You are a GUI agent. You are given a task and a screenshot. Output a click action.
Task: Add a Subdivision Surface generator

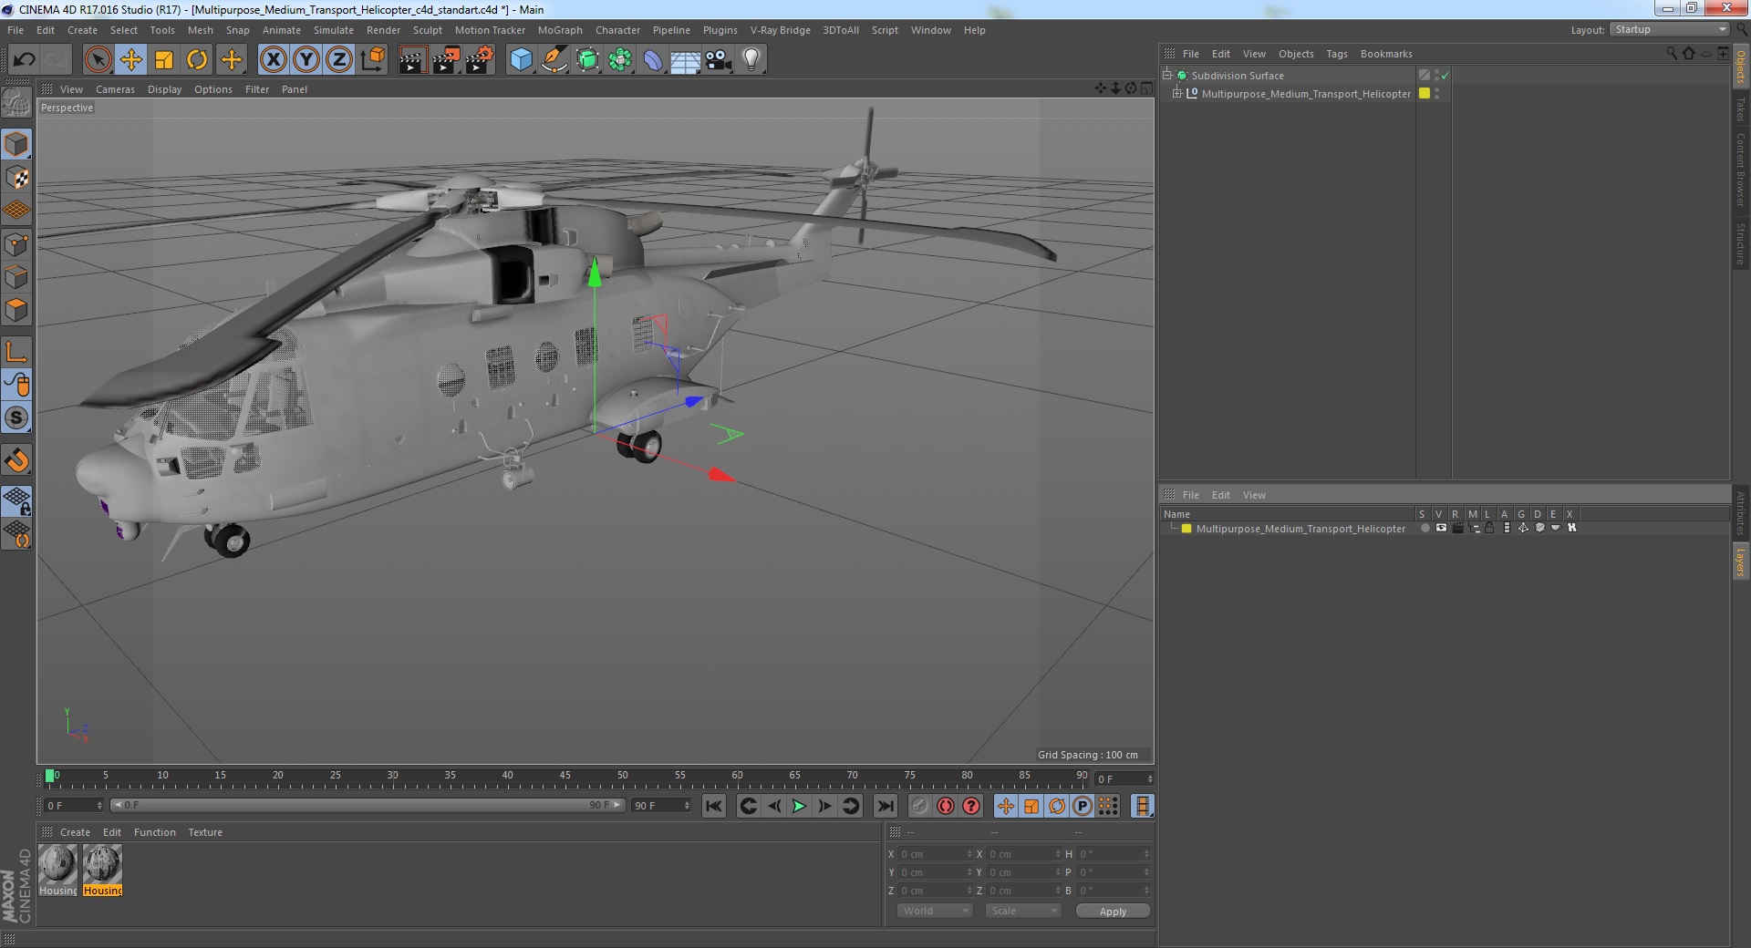coord(587,60)
